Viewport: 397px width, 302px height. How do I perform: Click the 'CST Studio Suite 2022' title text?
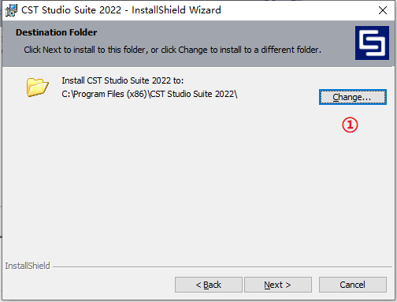pos(71,10)
